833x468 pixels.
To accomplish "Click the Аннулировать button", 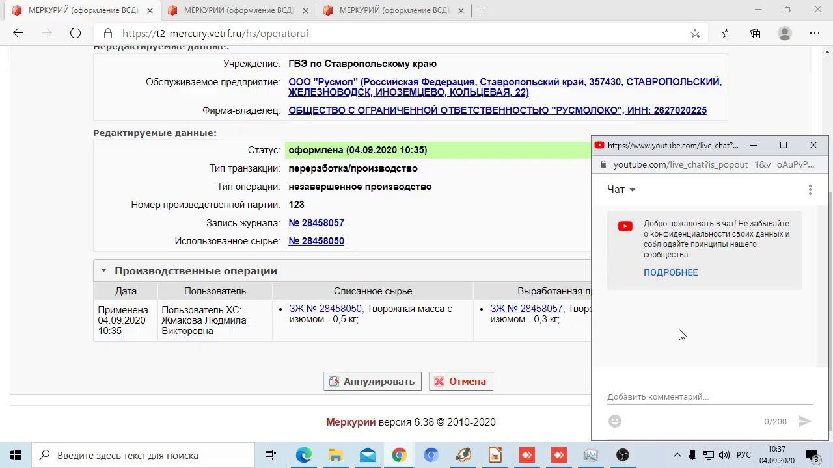I will pyautogui.click(x=372, y=382).
